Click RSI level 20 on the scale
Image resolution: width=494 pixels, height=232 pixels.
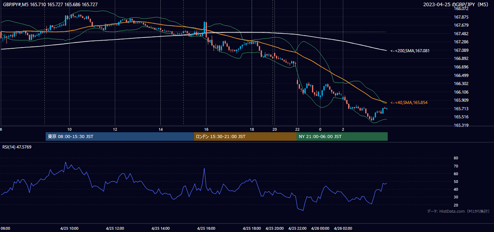456,205
